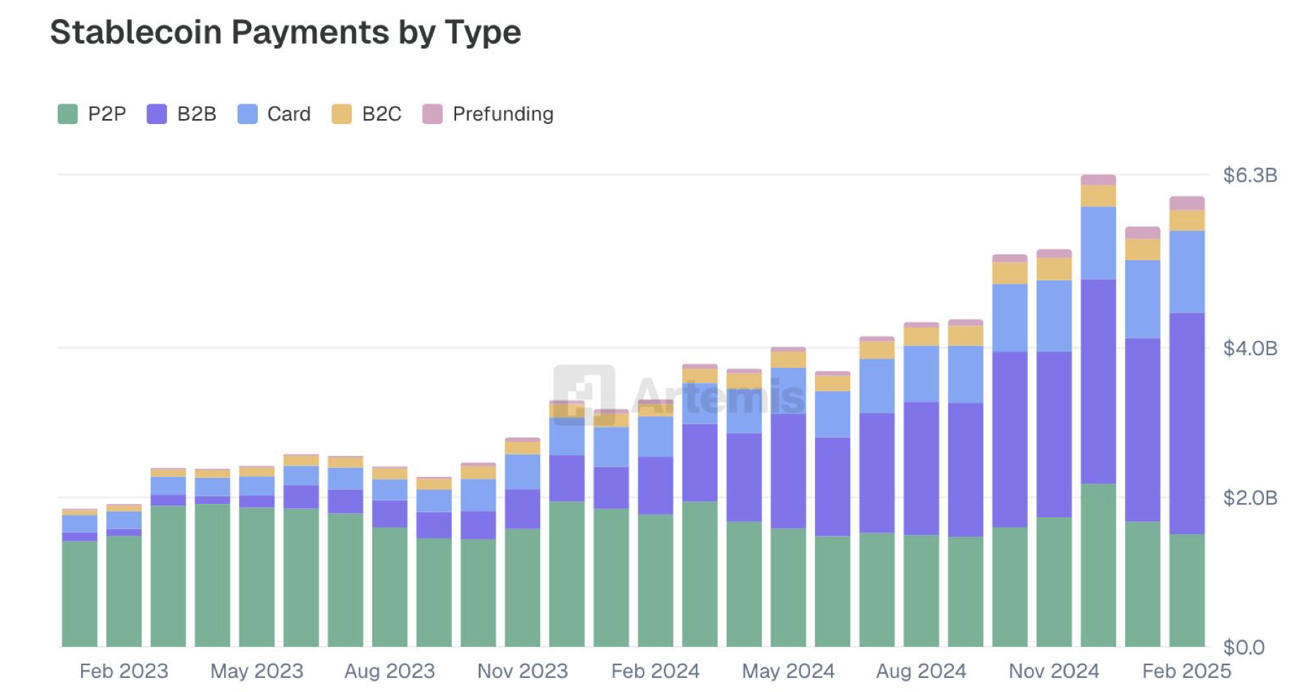The width and height of the screenshot is (1302, 692).
Task: Select the Nov 2024 x-axis label
Action: coord(1054,671)
